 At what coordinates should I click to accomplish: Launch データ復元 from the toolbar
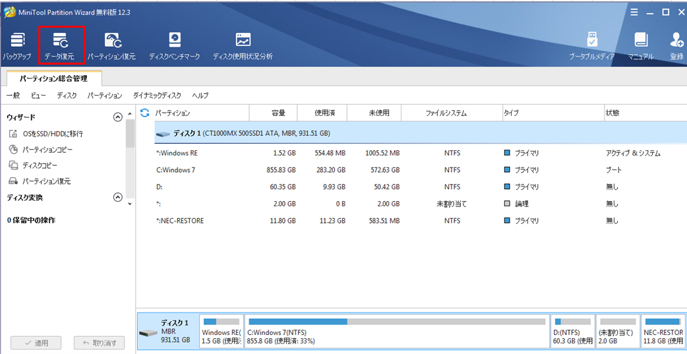click(62, 45)
